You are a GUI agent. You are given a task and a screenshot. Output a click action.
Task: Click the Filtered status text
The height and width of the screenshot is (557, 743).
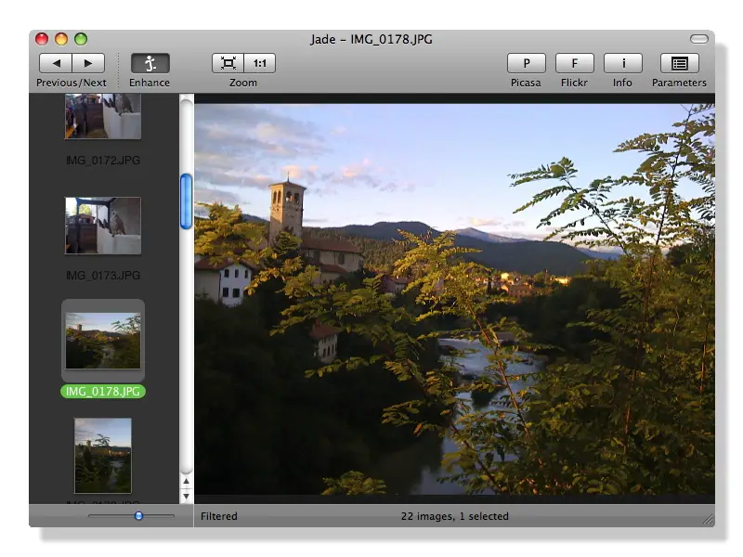(219, 516)
